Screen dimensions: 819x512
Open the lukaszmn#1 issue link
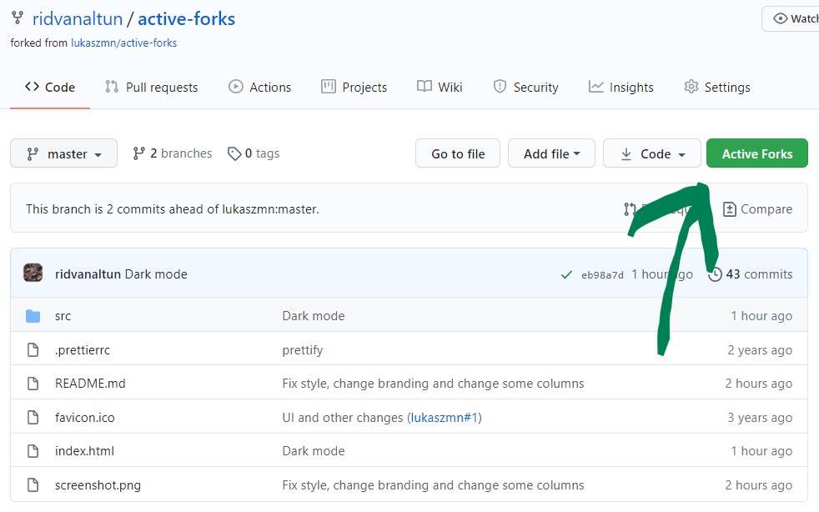click(445, 418)
